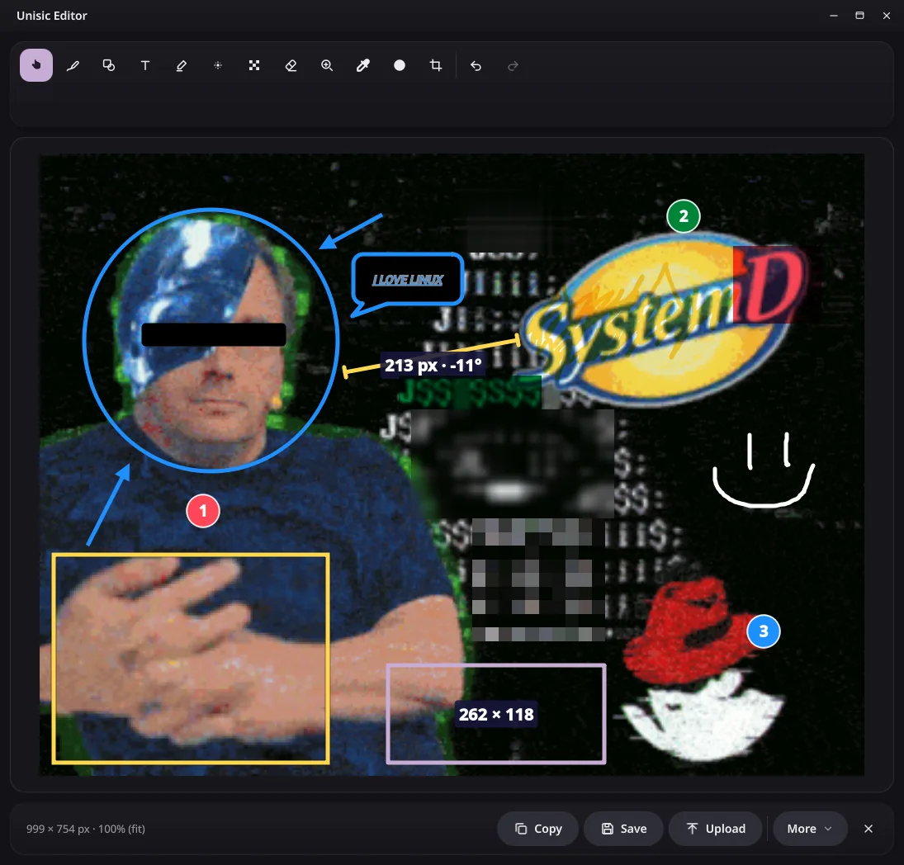
Task: Copy the image to clipboard
Action: pos(538,829)
